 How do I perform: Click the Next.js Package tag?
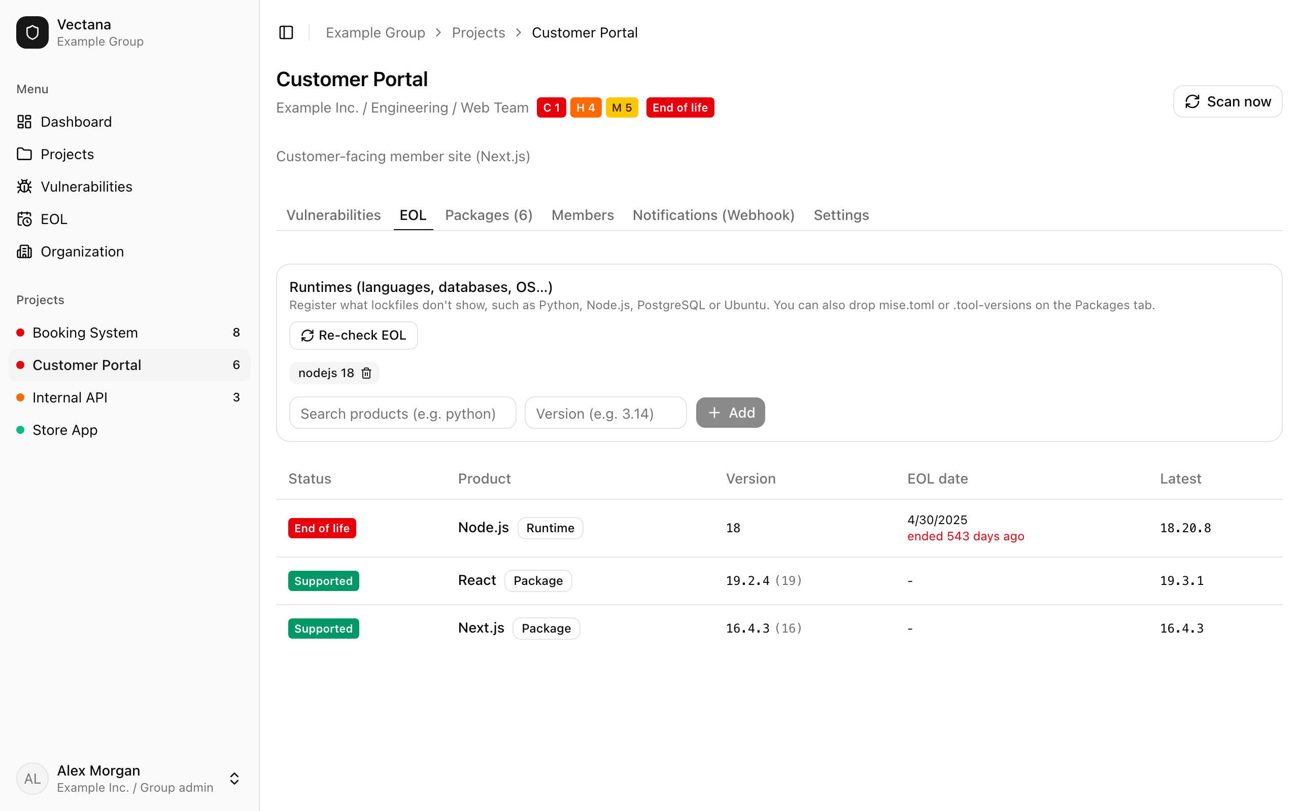(546, 628)
